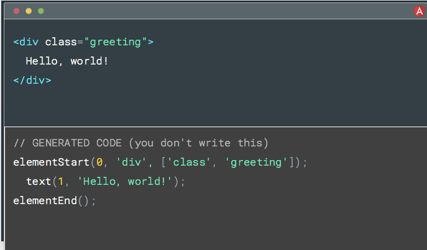Click the green maximize window button

[41, 11]
